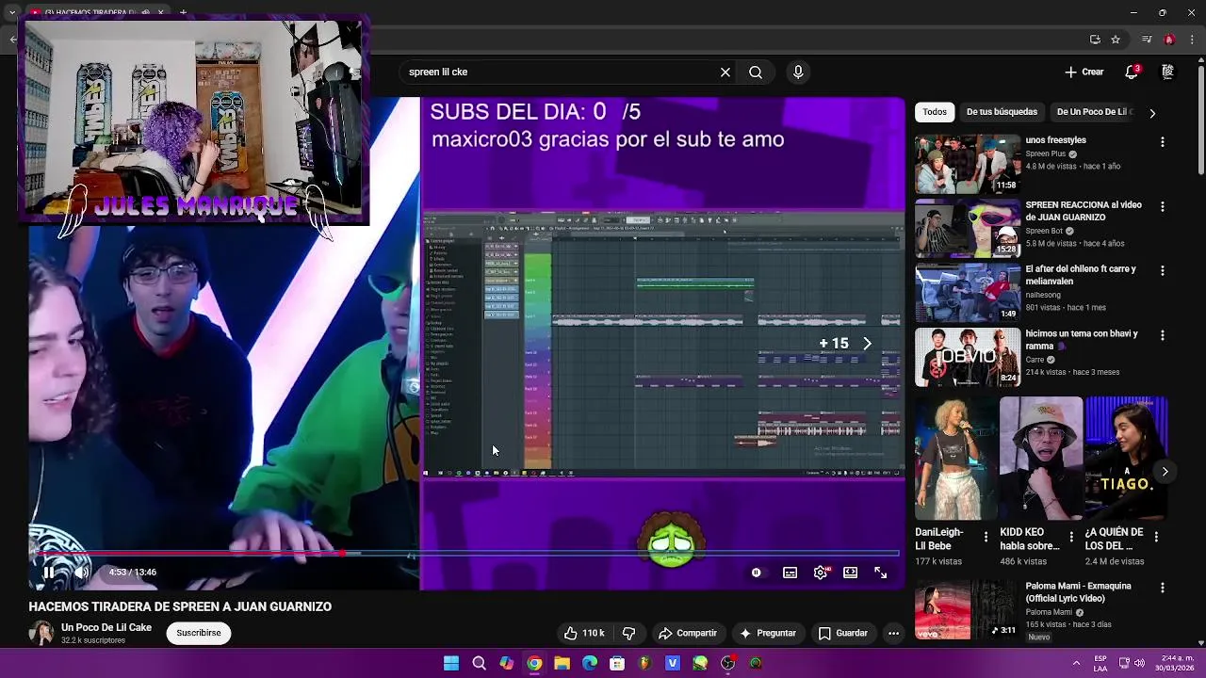Open video player settings gear
The image size is (1206, 678).
pyautogui.click(x=821, y=573)
